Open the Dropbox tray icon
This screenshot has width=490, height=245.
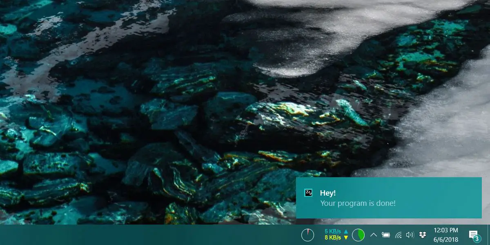pyautogui.click(x=423, y=235)
